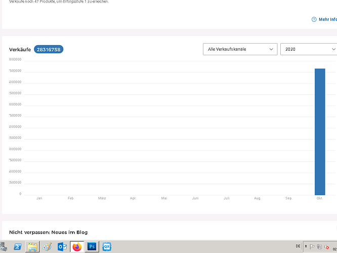Screen dimensions: 337x253
Task: Expand the Alle Verkaufskanäle dropdown
Action: pos(240,49)
